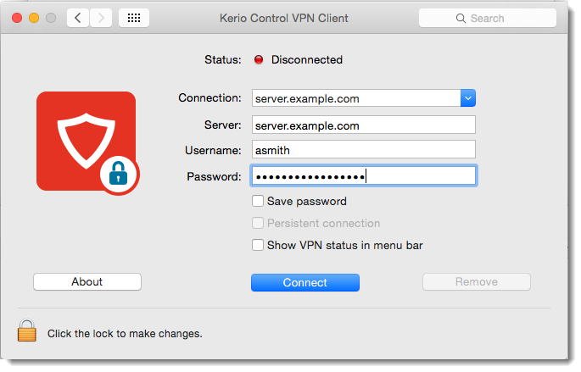Click the magnifier icon in Search
The image size is (581, 372).
point(461,18)
